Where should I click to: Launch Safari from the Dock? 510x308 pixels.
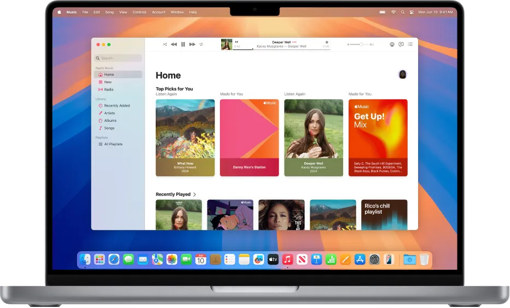point(114,259)
